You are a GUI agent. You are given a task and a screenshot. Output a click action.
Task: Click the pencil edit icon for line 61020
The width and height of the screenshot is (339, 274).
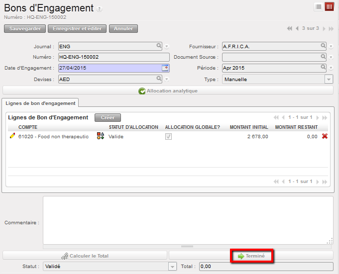coord(12,136)
